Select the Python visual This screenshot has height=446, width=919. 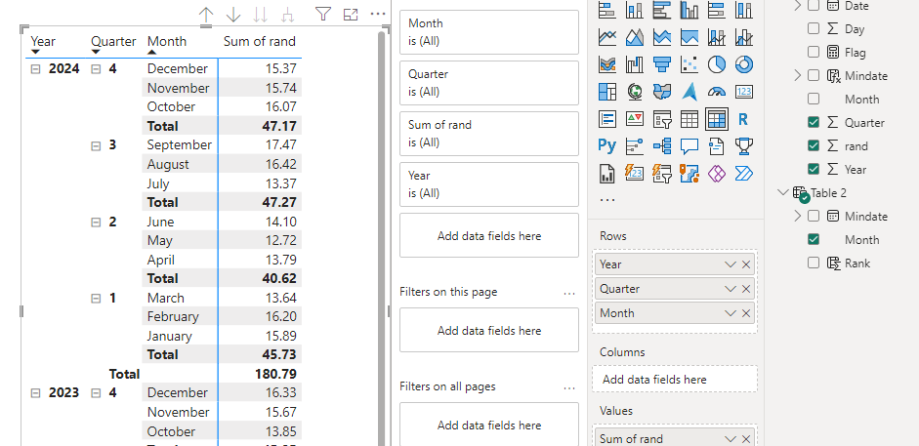pos(607,145)
